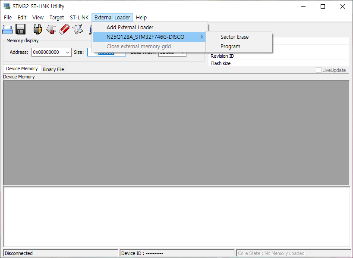Image resolution: width=353 pixels, height=258 pixels.
Task: Enable the LiveUpdate checkbox
Action: tap(318, 70)
